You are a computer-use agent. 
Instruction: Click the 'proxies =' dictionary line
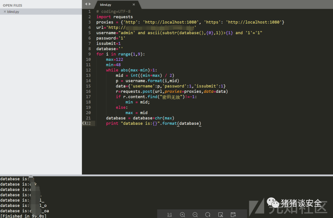pos(190,22)
